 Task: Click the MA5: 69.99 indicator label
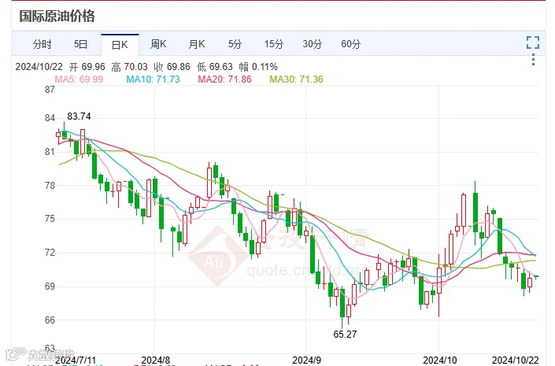pyautogui.click(x=79, y=79)
